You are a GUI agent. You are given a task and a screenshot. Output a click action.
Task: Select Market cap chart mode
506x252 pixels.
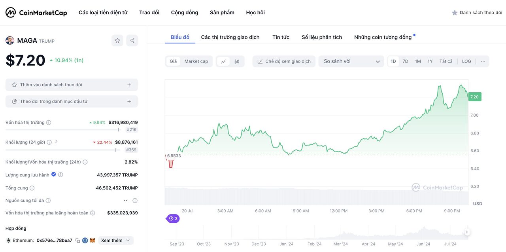pyautogui.click(x=196, y=61)
